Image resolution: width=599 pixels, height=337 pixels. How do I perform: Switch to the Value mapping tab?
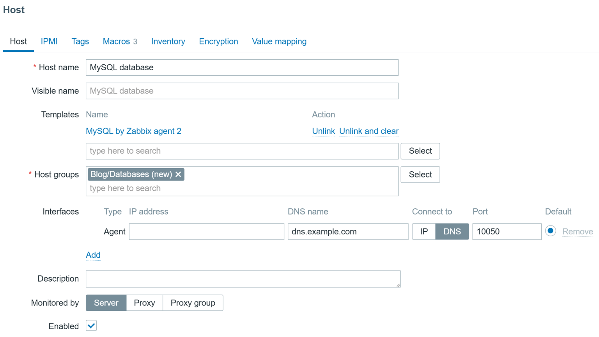click(x=279, y=41)
